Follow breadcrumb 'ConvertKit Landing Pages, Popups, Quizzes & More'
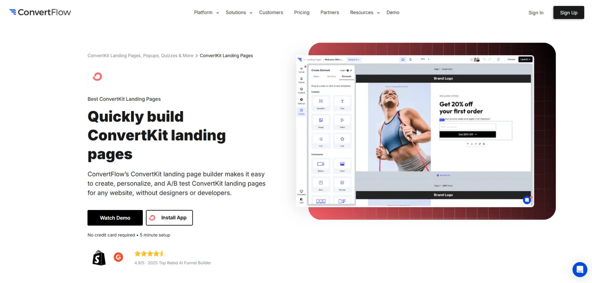The image size is (592, 283). tap(140, 55)
